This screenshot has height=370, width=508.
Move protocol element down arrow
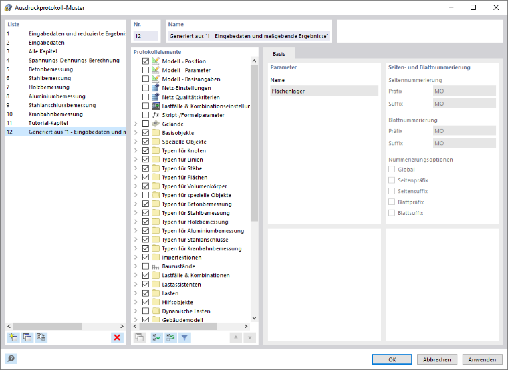pyautogui.click(x=249, y=337)
